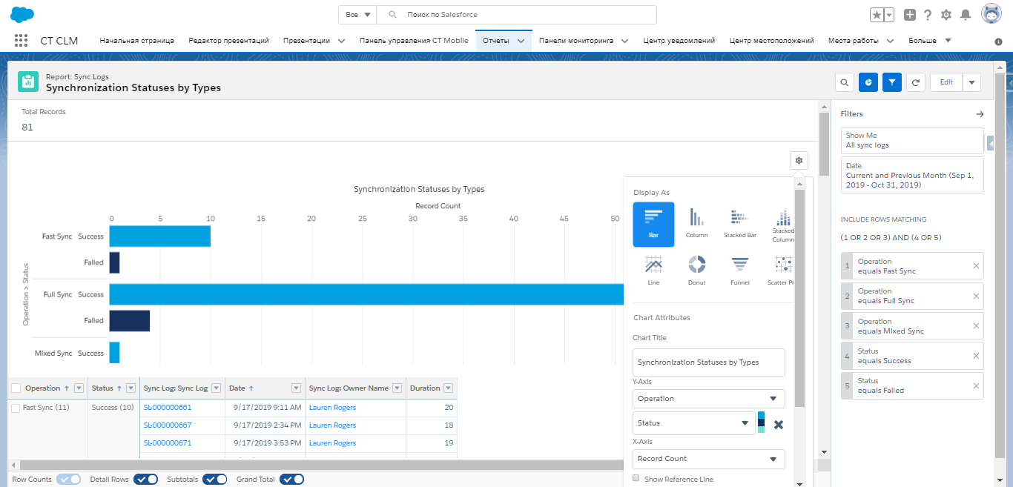1013x487 pixels.
Task: Turn off the Subtotals switch
Action: coord(214,480)
